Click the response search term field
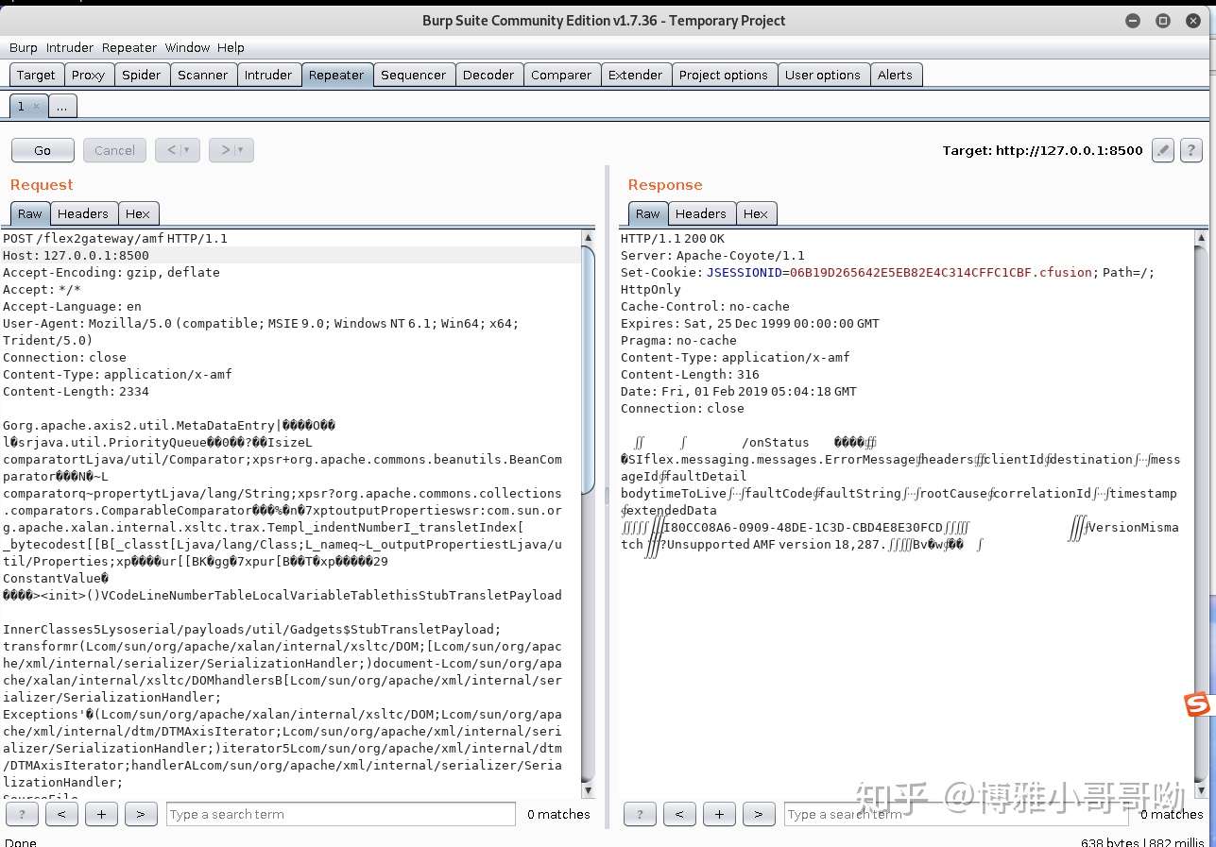Image resolution: width=1216 pixels, height=847 pixels. (x=958, y=814)
